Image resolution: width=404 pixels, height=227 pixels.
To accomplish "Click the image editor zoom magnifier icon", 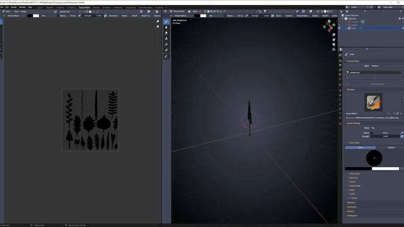I will click(x=158, y=21).
